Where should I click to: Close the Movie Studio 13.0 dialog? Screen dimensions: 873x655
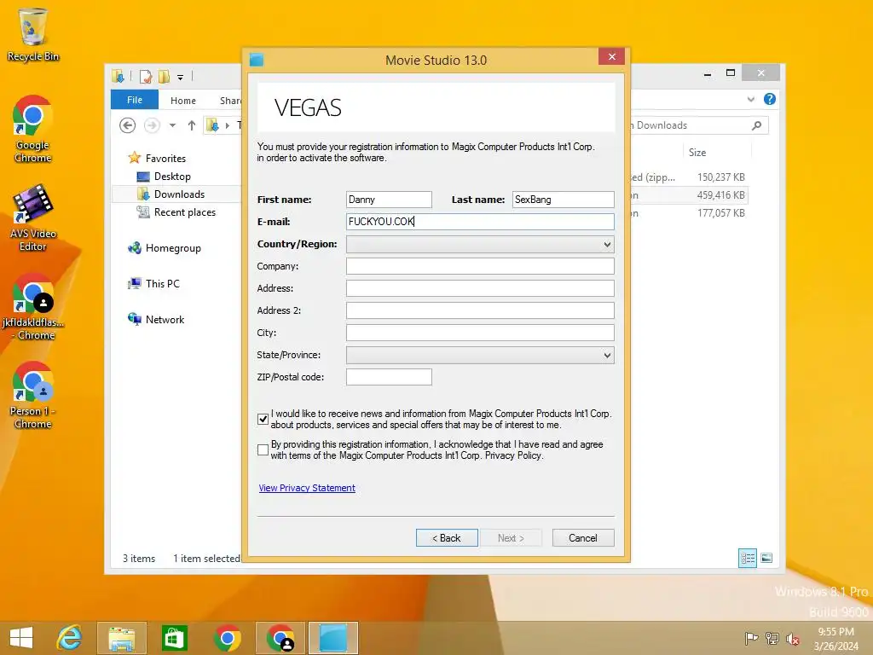point(611,57)
